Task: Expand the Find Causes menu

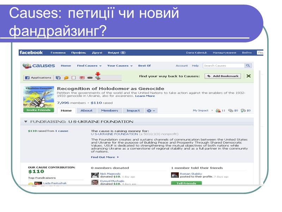Action: click(x=89, y=66)
